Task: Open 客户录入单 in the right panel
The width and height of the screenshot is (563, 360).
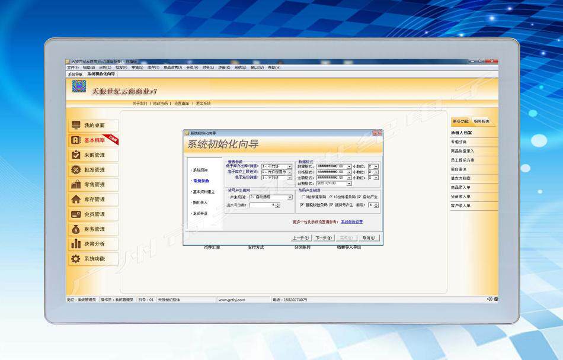Action: point(460,205)
